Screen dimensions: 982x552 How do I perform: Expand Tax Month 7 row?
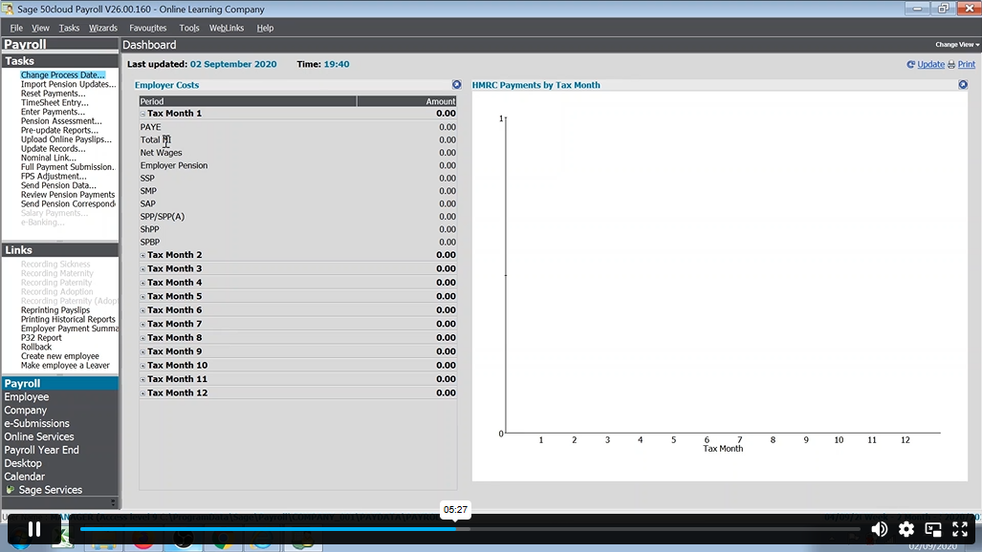pos(143,324)
